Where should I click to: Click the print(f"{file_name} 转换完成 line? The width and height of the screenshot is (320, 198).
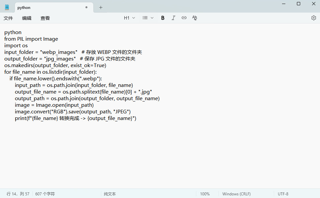pyautogui.click(x=76, y=118)
